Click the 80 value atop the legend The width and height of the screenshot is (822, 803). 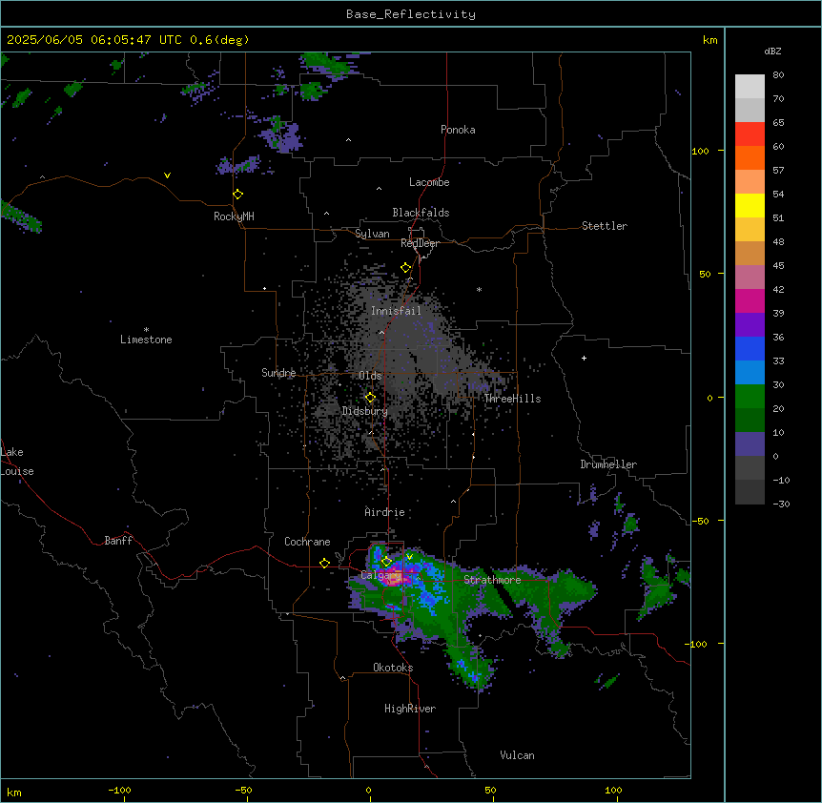pos(778,75)
